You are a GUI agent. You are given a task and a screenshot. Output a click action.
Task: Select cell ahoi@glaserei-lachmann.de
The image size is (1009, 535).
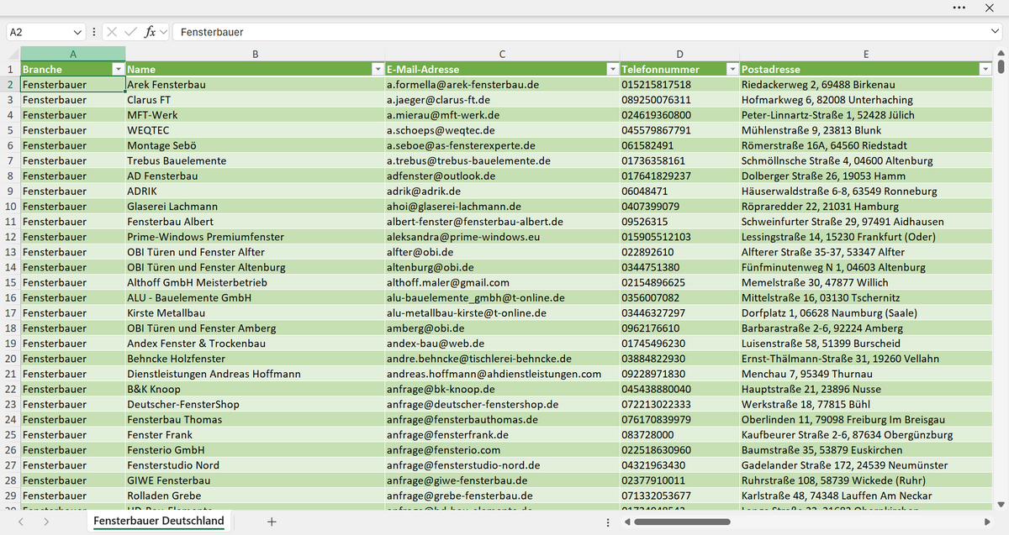pyautogui.click(x=502, y=207)
